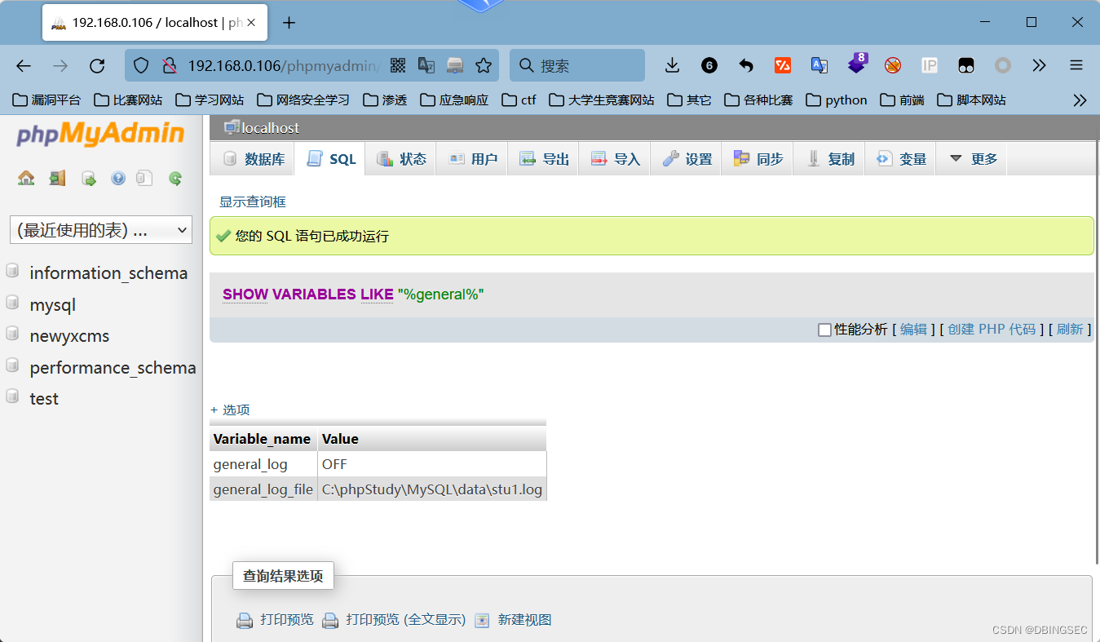Open the 设置 tab
This screenshot has height=642, width=1100.
[x=687, y=159]
